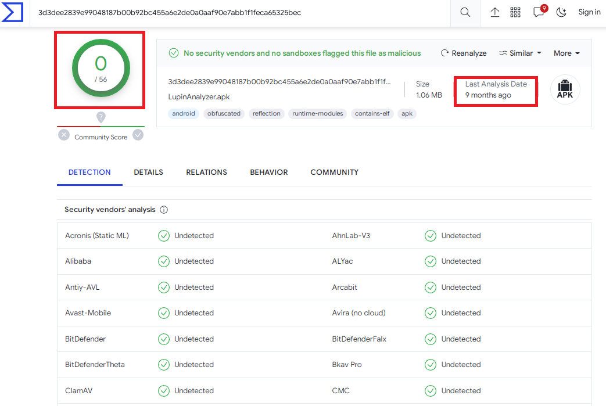Click the runtime-modules tag
Viewport: 606px width, 406px height.
[318, 114]
